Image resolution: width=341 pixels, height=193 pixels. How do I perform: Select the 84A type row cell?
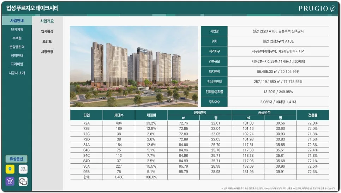click(86, 145)
